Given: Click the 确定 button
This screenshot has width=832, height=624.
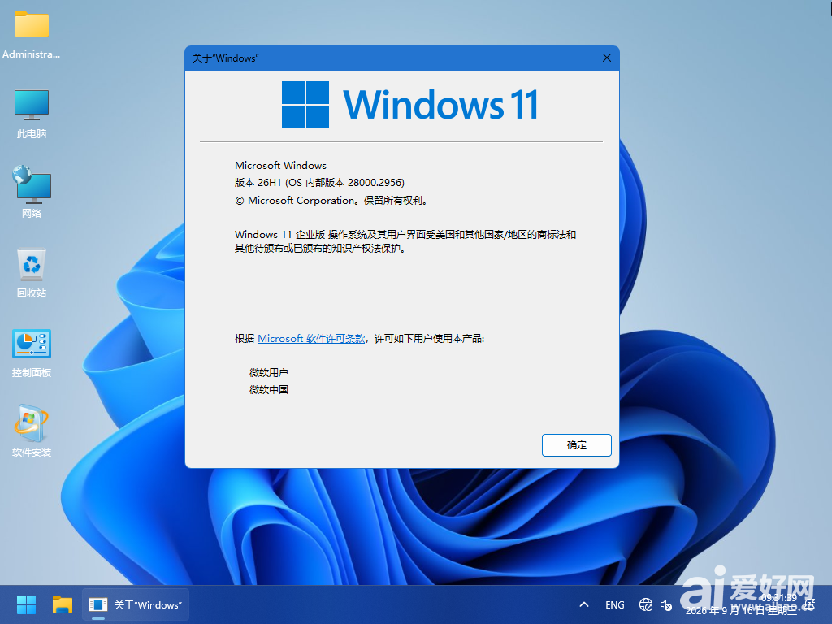Looking at the screenshot, I should (576, 445).
